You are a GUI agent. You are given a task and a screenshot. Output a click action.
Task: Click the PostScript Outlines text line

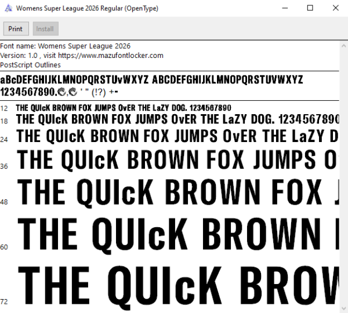point(30,65)
